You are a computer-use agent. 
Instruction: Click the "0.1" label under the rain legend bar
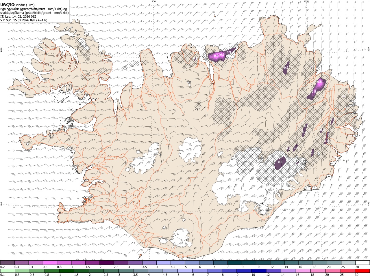[x=3, y=275]
